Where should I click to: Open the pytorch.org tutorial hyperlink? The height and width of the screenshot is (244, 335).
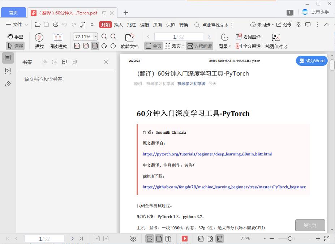coord(207,154)
